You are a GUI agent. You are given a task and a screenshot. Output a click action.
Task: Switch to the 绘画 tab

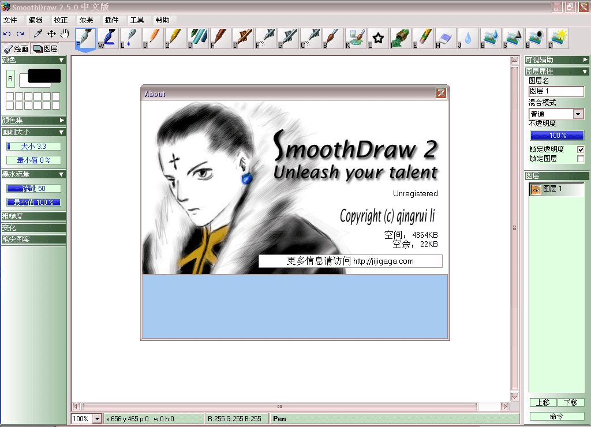16,49
